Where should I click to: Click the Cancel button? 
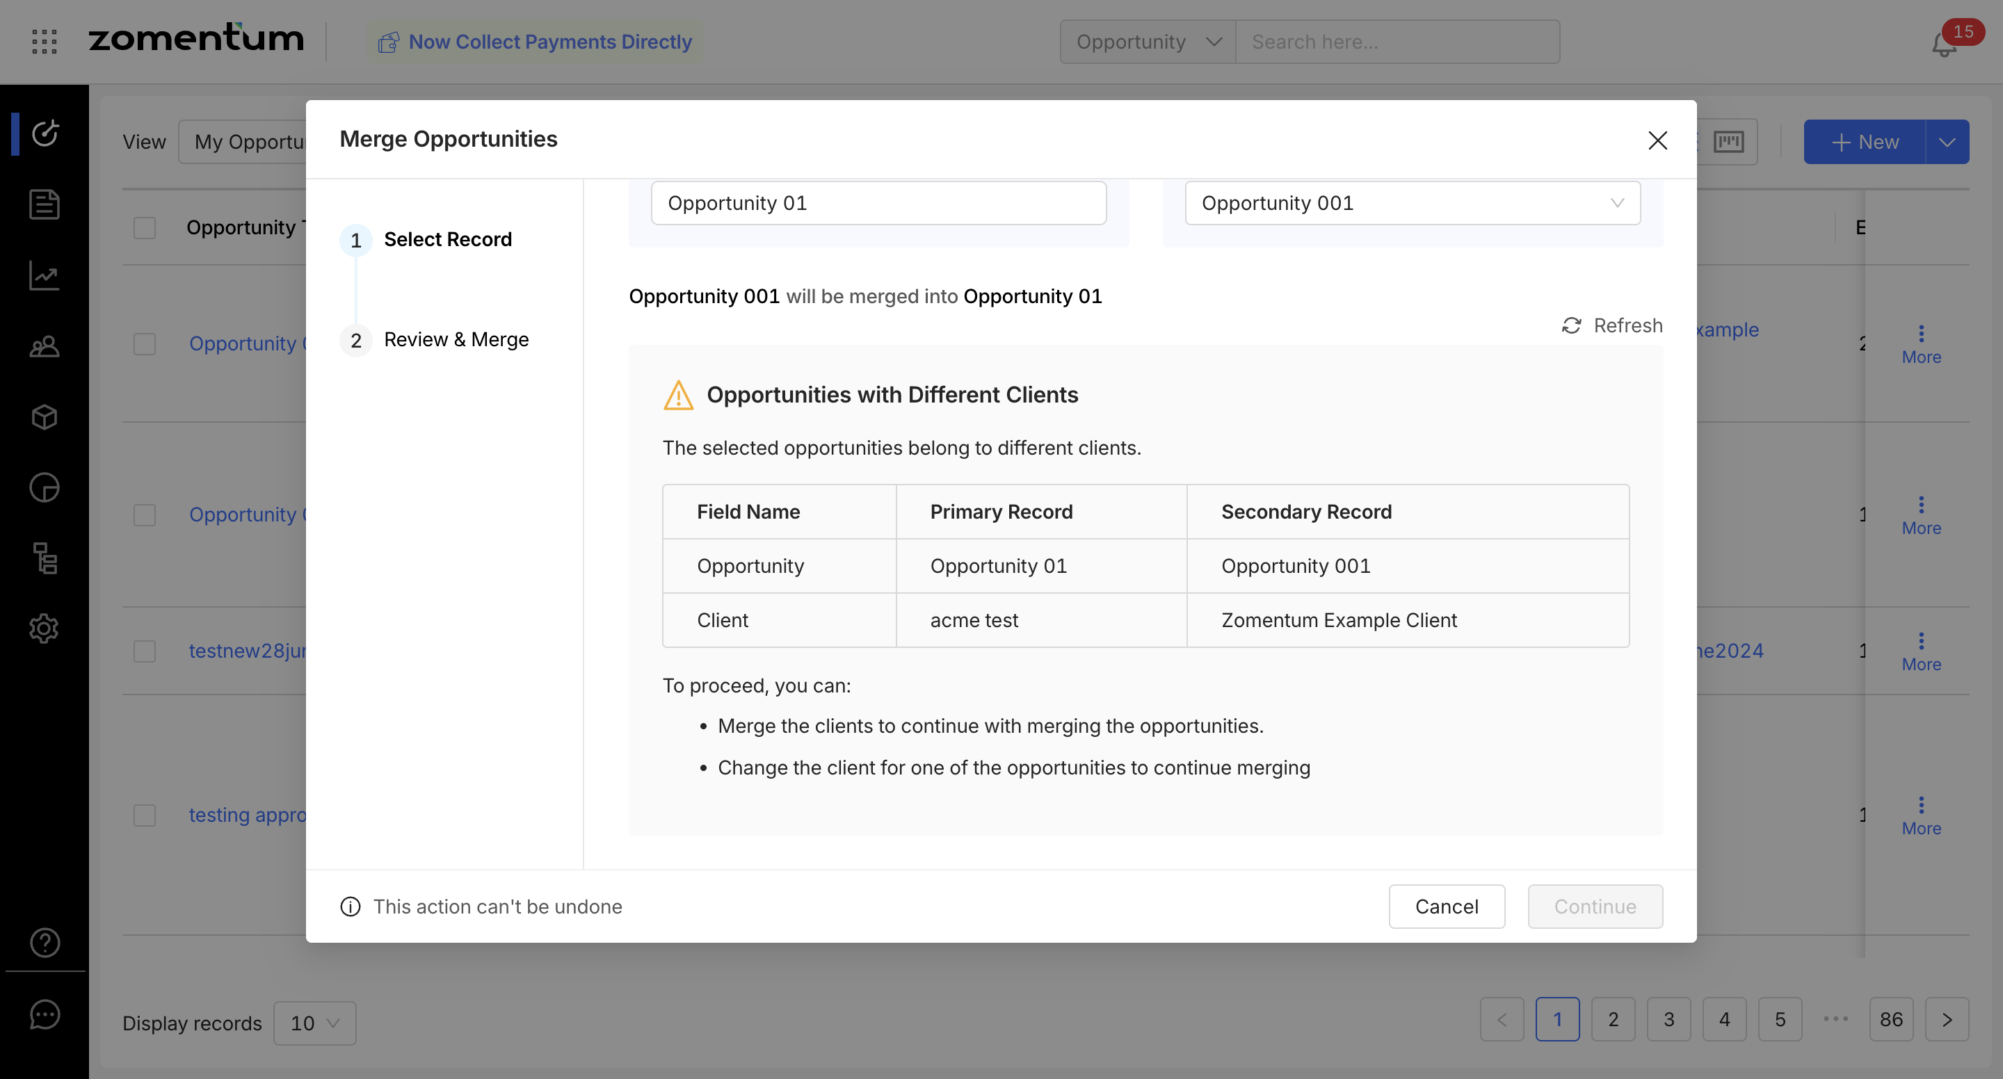pos(1447,907)
